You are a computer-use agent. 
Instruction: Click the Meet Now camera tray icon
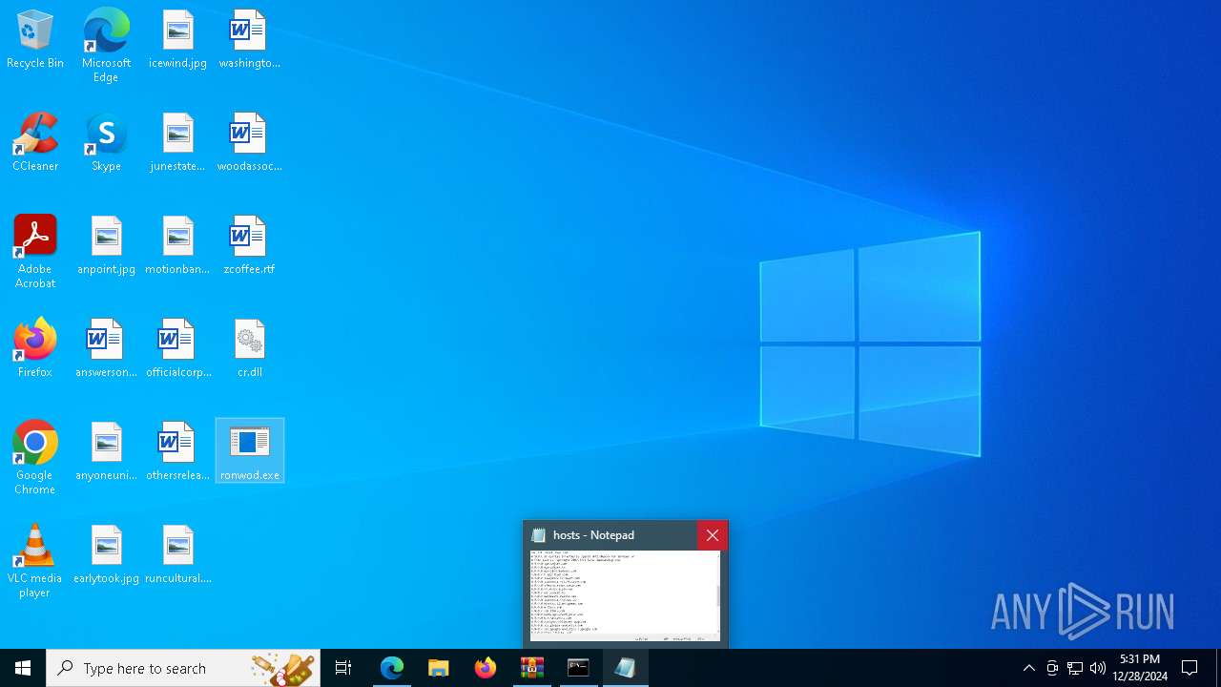click(1052, 668)
